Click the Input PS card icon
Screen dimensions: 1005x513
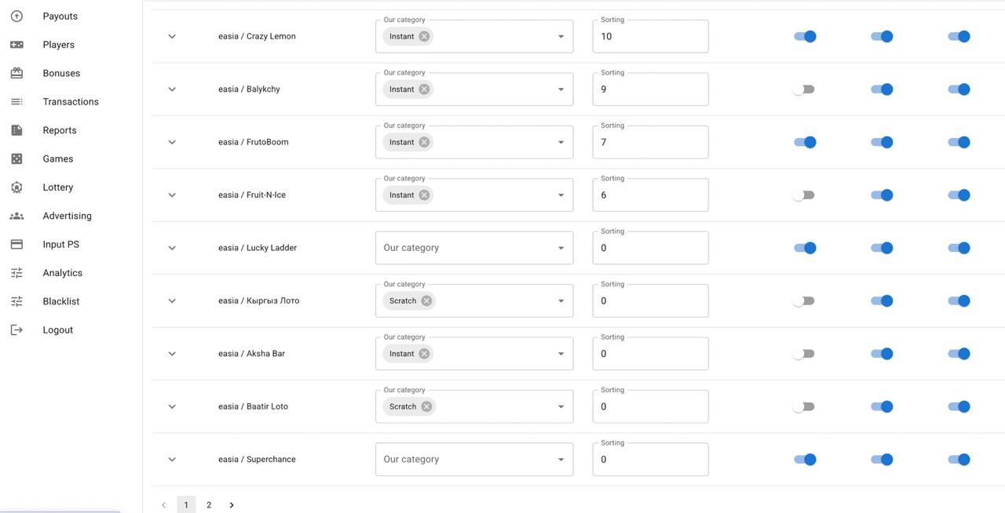tap(16, 244)
